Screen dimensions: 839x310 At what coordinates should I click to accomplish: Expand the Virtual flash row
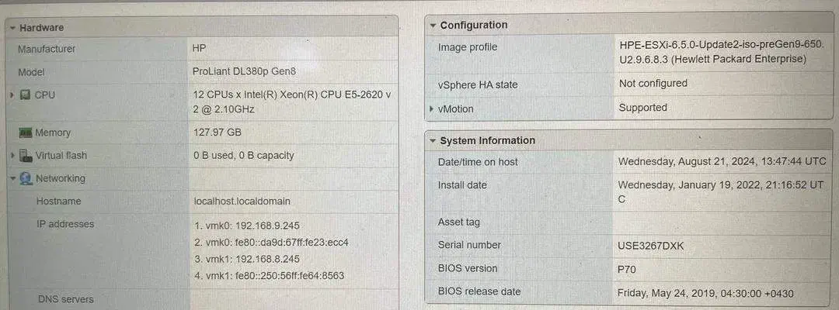point(12,156)
